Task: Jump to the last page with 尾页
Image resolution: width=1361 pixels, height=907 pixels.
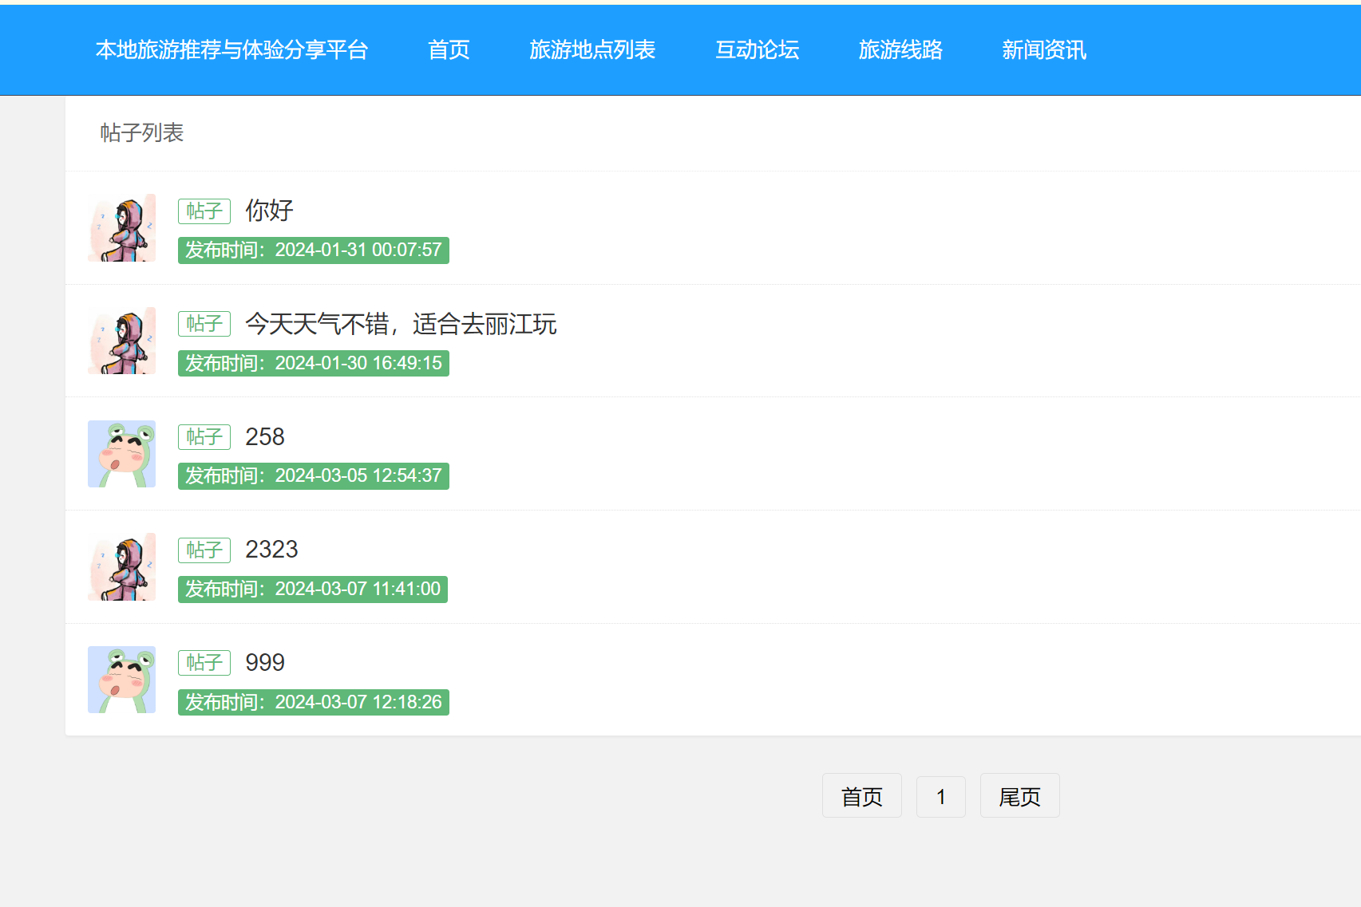Action: point(1019,796)
